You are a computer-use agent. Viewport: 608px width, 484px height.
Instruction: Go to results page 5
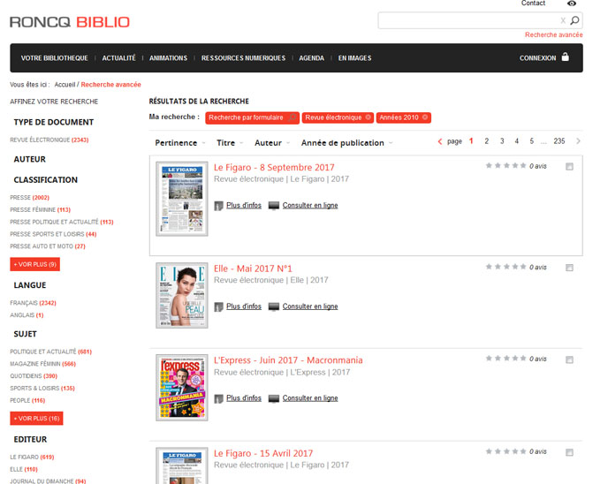[x=532, y=141]
